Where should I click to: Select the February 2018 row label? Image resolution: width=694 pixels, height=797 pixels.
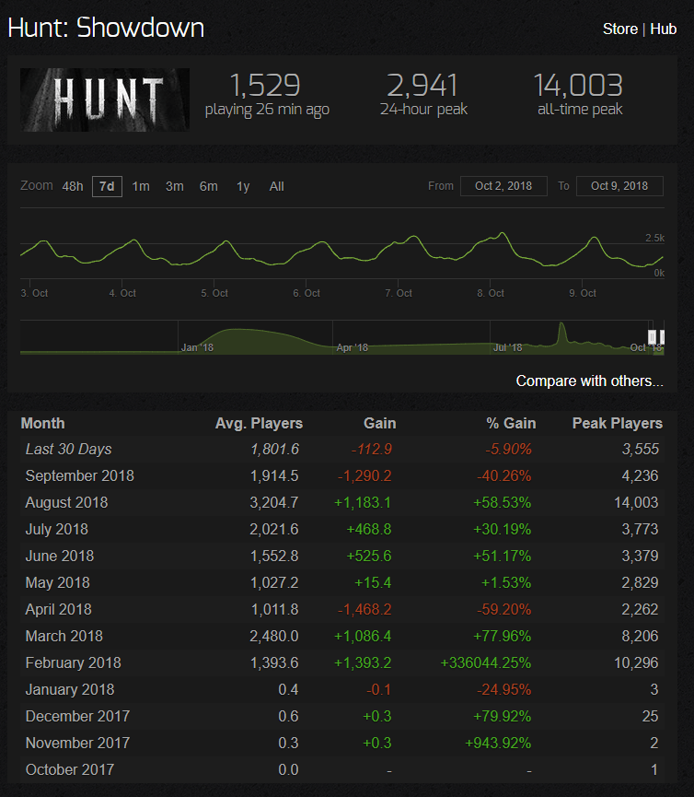[x=73, y=662]
